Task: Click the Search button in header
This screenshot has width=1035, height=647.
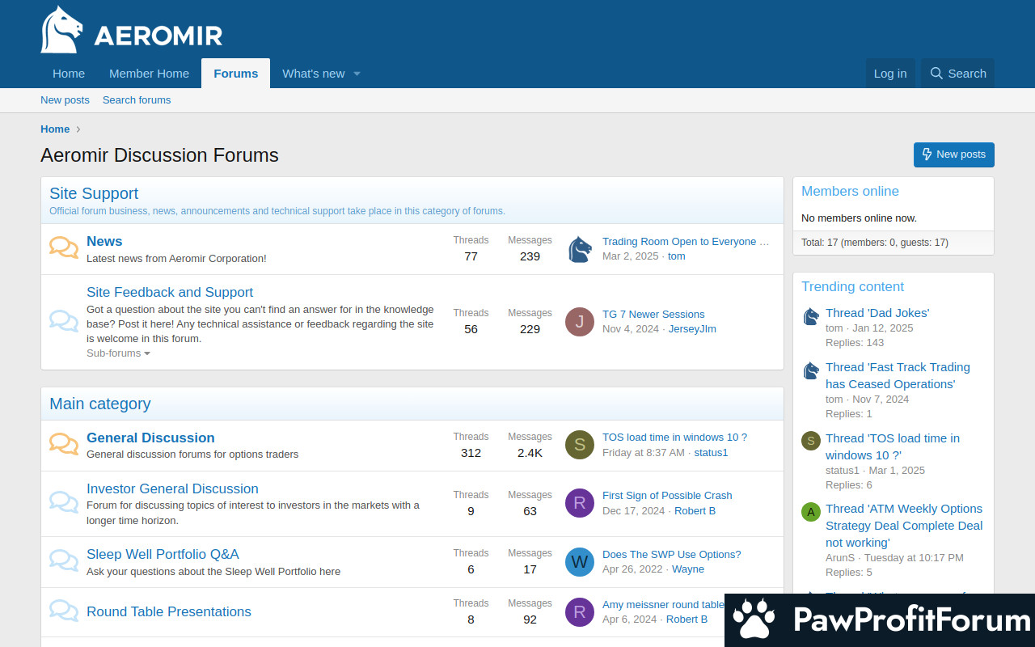Action: tap(958, 74)
